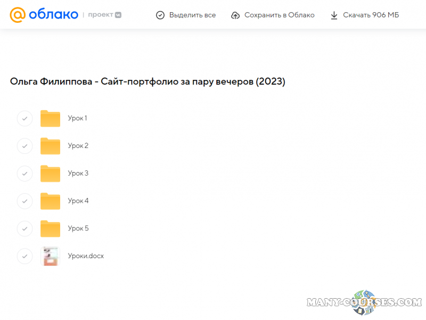Click the Урок 5 folder name
The width and height of the screenshot is (426, 320).
(x=78, y=229)
